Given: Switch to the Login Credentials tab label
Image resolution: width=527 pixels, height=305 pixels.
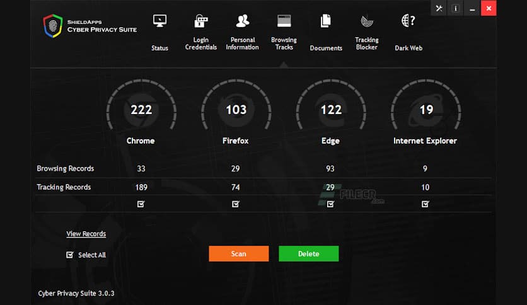Looking at the screenshot, I should pos(201,43).
